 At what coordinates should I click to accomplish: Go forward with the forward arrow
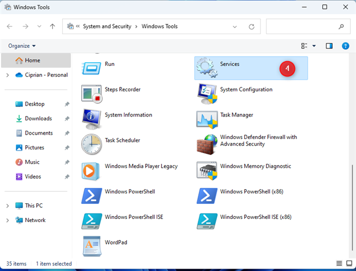[x=25, y=26]
